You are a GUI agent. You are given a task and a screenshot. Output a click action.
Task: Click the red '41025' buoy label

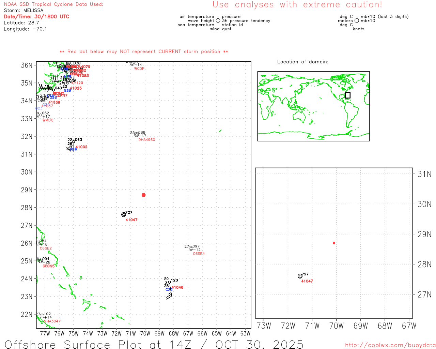[76, 88]
